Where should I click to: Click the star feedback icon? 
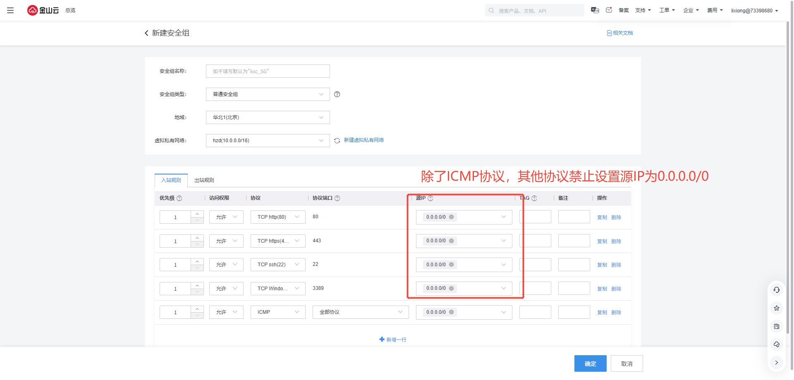776,308
